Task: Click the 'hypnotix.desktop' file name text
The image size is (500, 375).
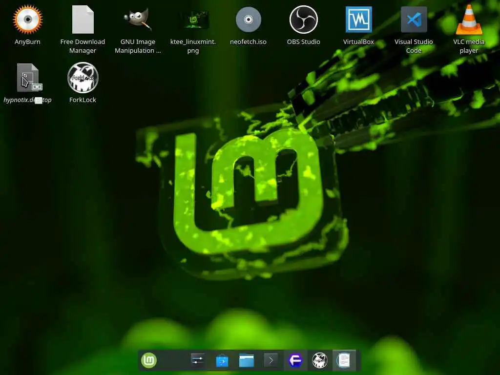Action: tap(27, 100)
